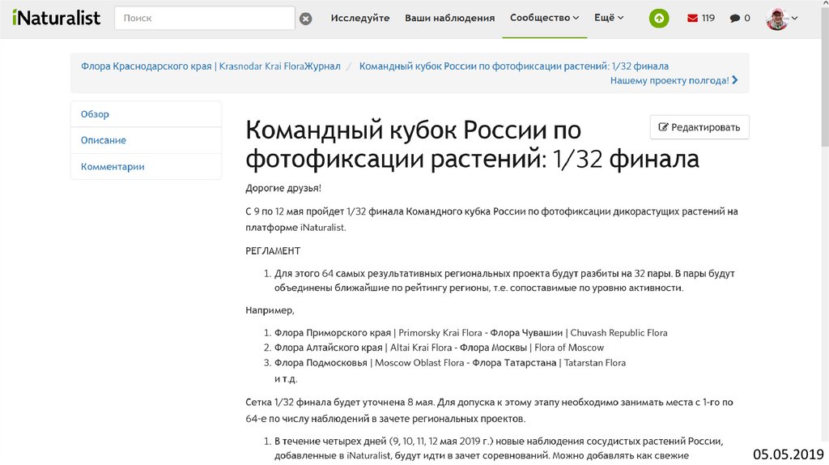Select Комментарии in the sidebar

point(146,167)
